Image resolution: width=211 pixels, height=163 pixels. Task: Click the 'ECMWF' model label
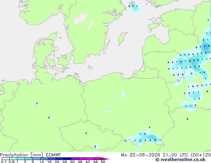tap(53, 155)
